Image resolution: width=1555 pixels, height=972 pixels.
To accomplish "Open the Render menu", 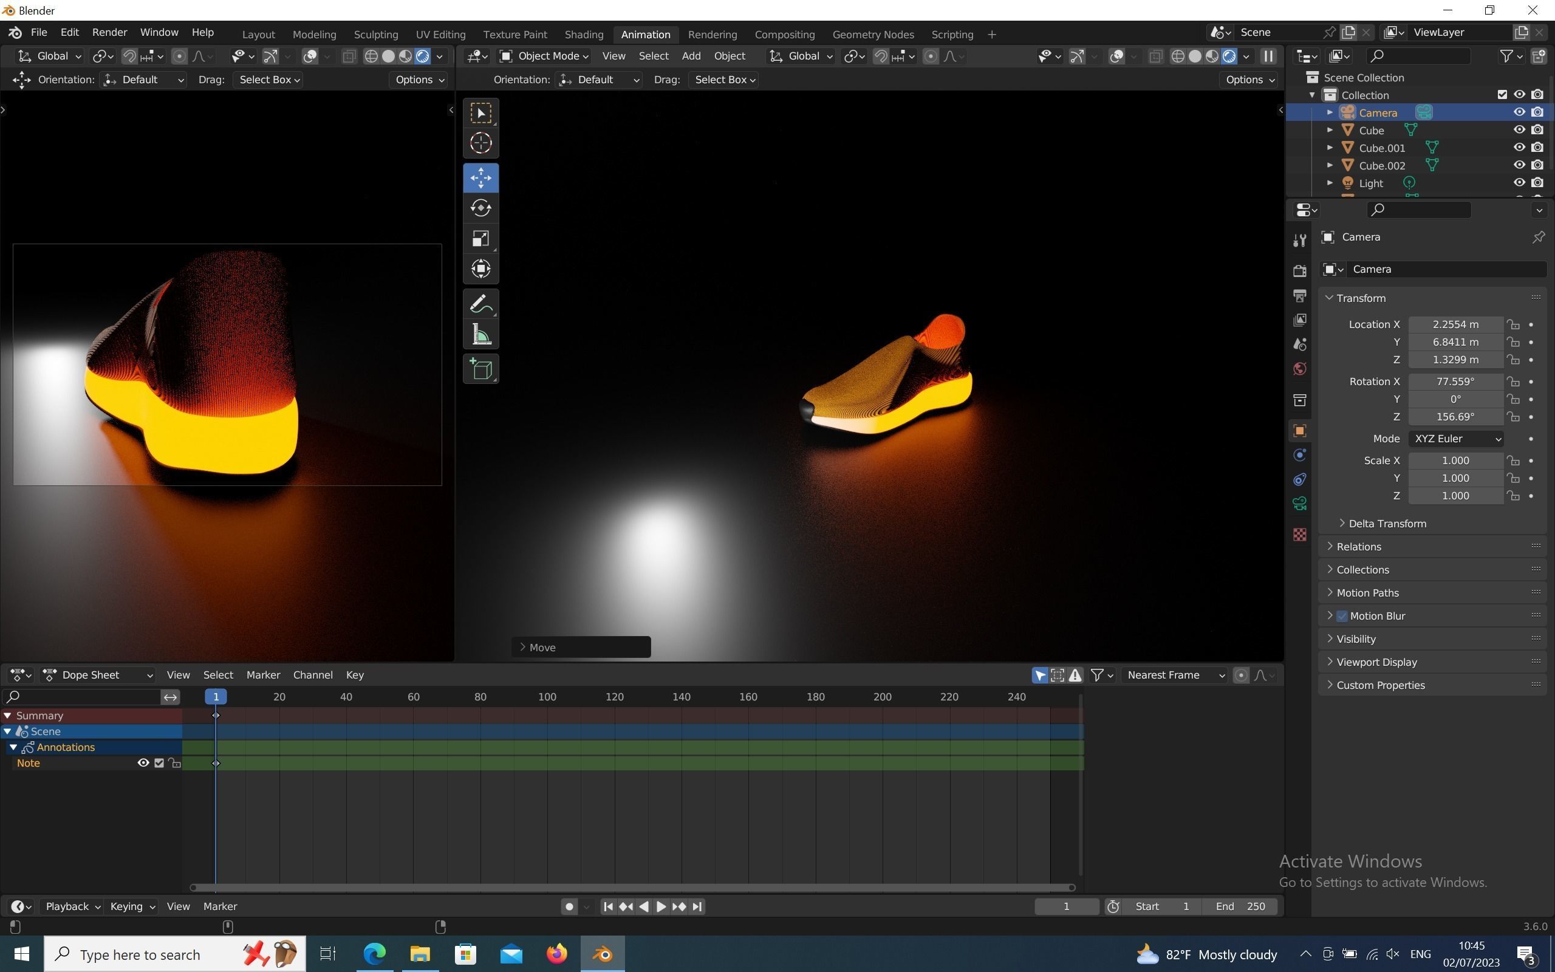I will point(109,33).
